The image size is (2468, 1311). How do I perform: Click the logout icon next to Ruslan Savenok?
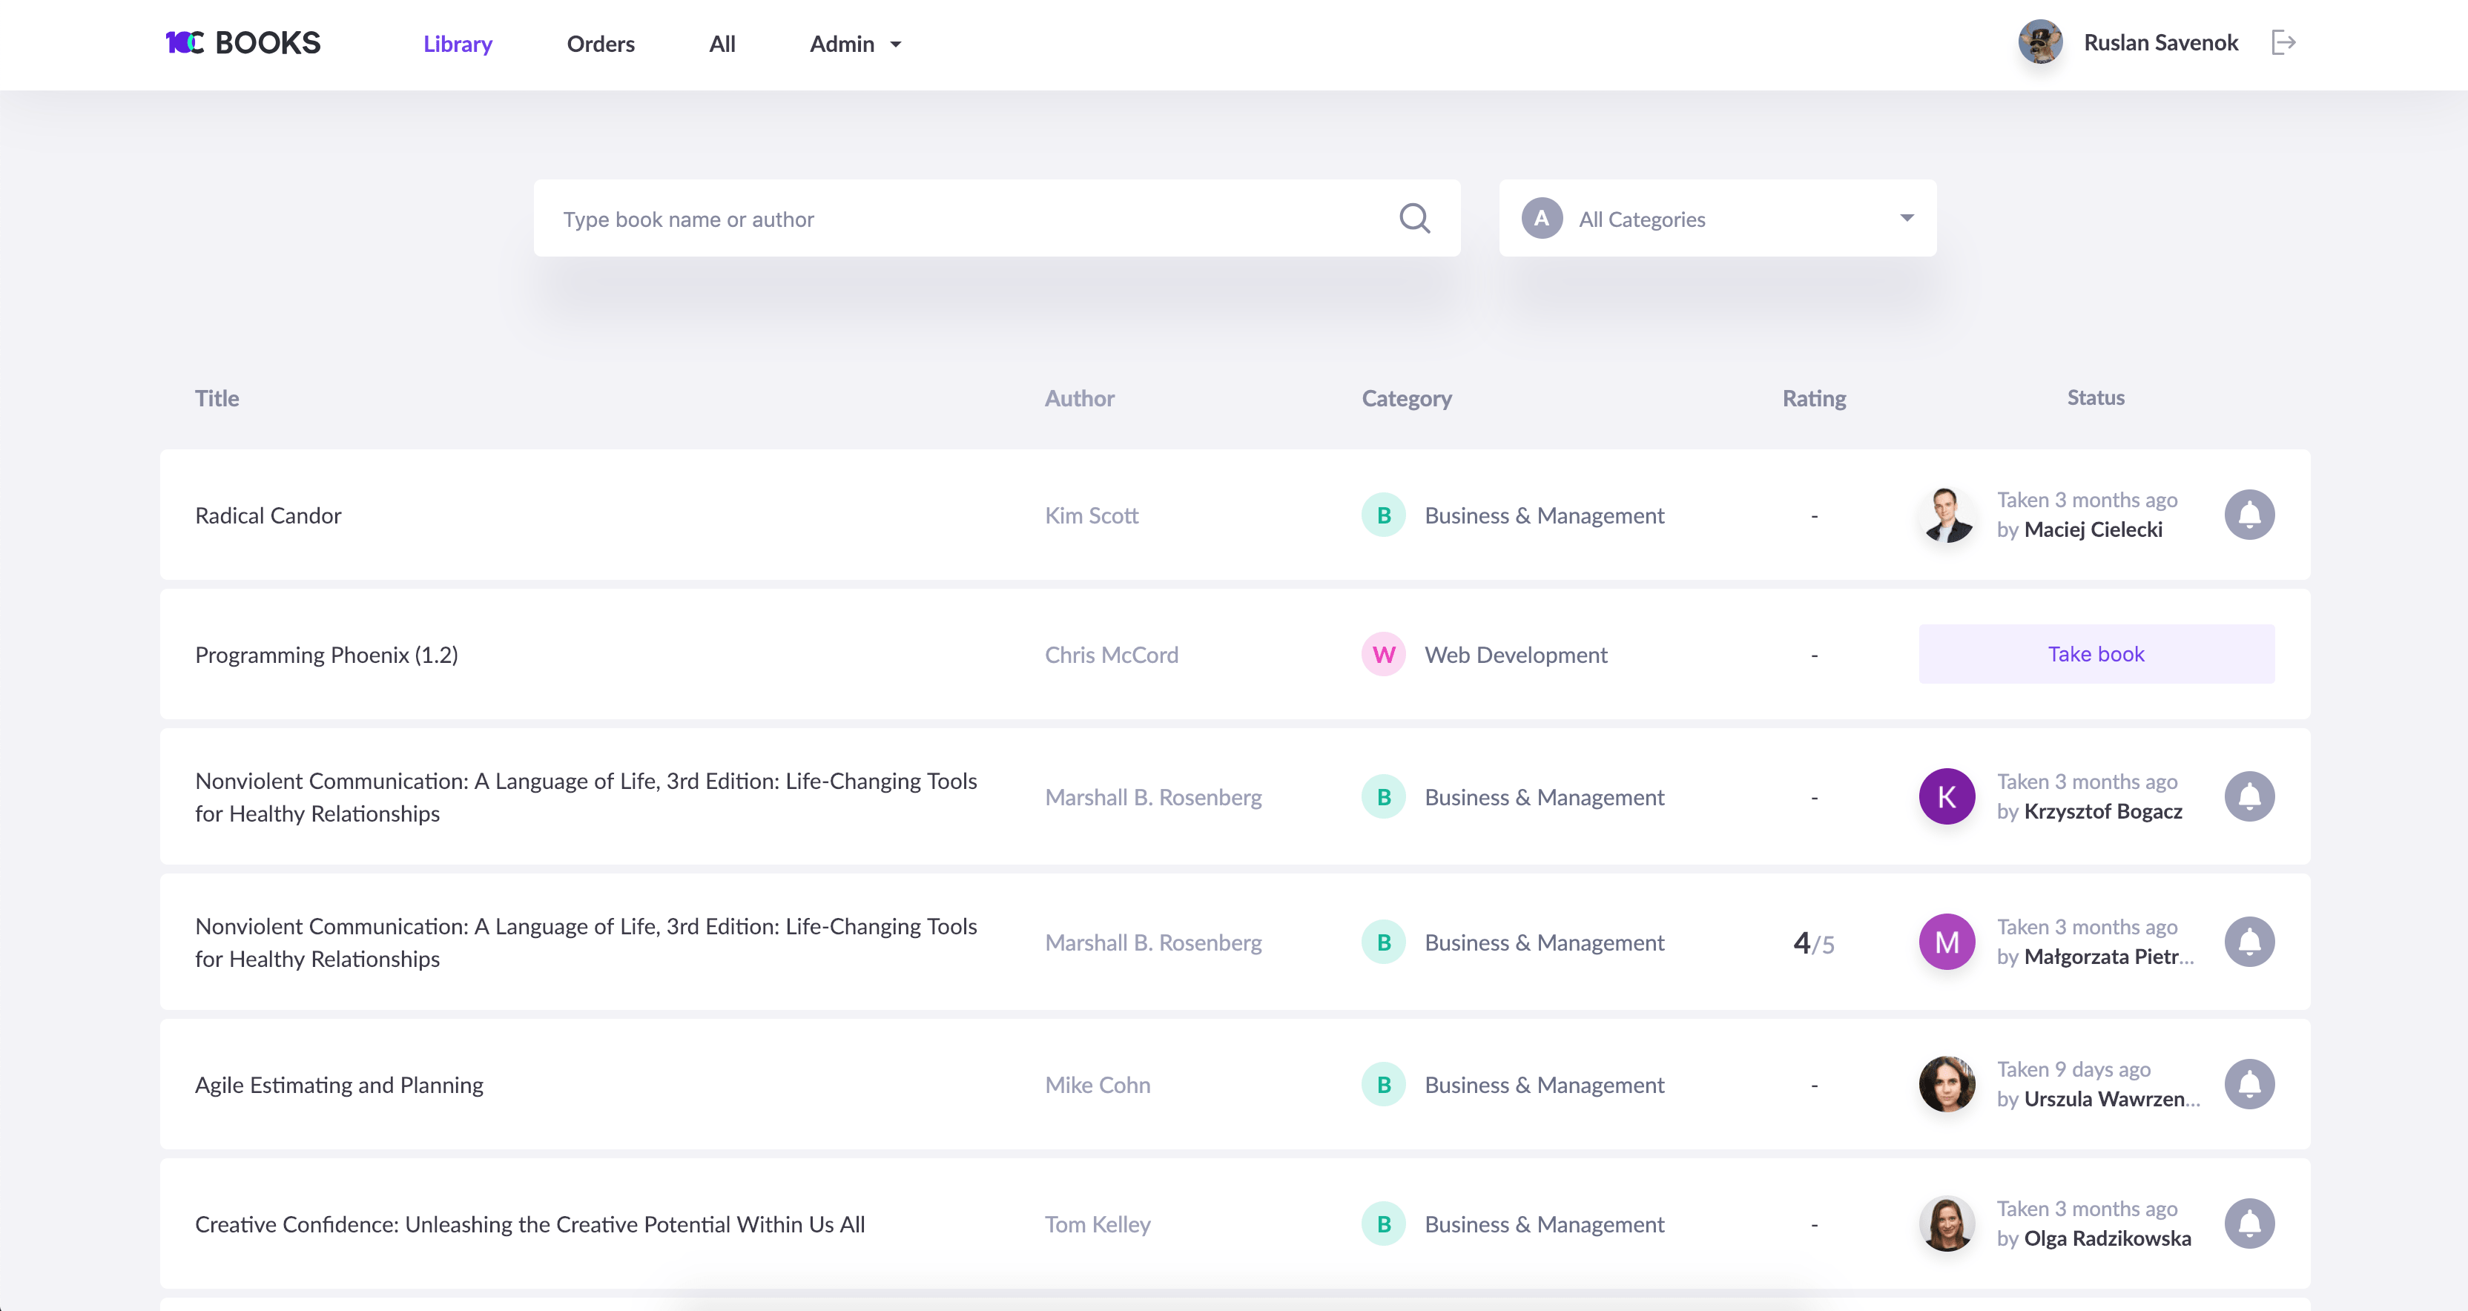2283,43
